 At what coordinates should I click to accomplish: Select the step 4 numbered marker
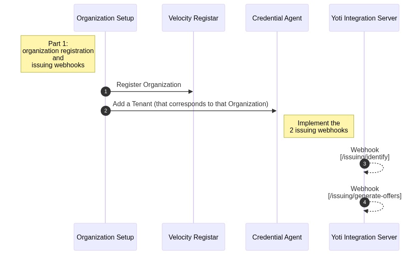point(364,202)
